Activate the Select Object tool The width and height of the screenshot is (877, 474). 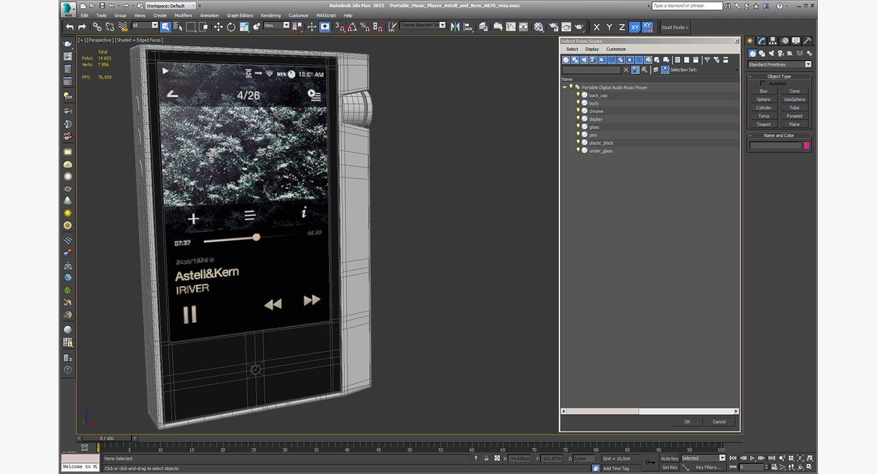(x=165, y=27)
